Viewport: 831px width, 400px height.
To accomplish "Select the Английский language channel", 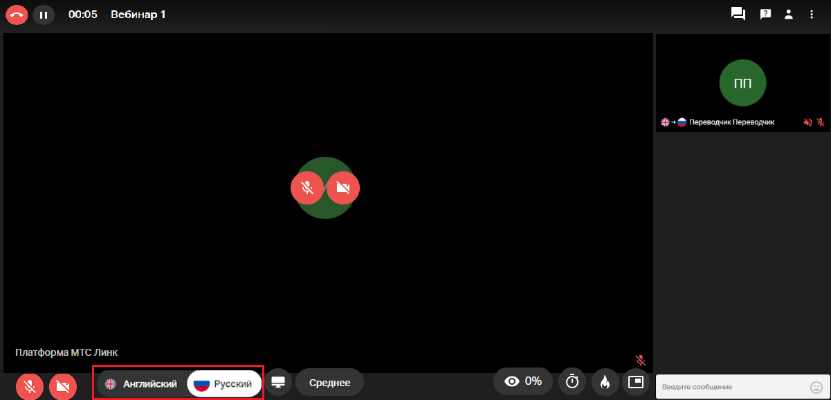I will (x=141, y=383).
